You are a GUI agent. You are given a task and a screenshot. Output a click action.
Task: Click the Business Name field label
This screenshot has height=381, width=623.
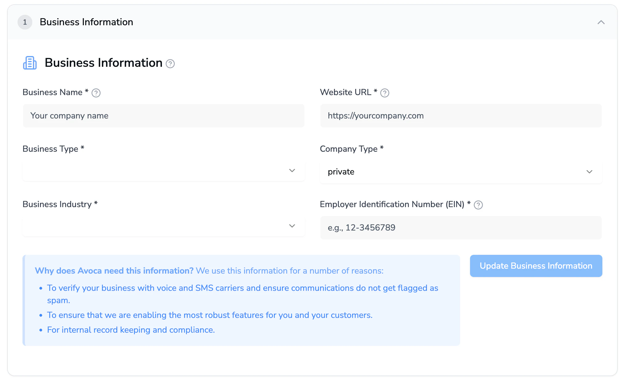point(52,92)
